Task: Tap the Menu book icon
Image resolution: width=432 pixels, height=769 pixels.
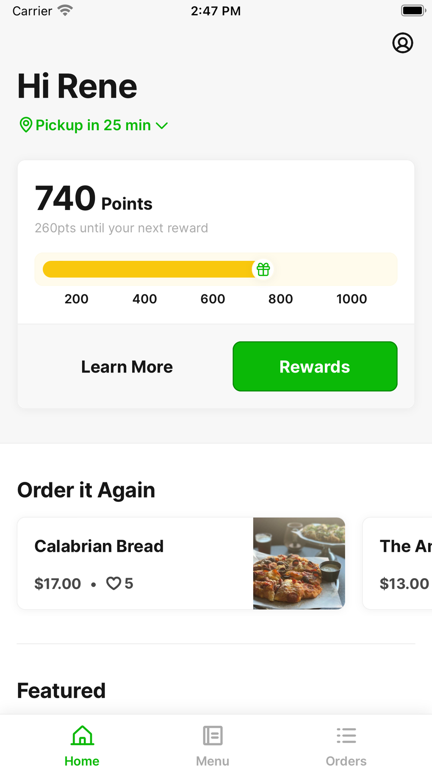Action: pyautogui.click(x=213, y=736)
